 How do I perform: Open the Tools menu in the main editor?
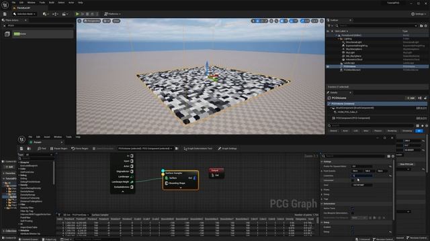42,3
